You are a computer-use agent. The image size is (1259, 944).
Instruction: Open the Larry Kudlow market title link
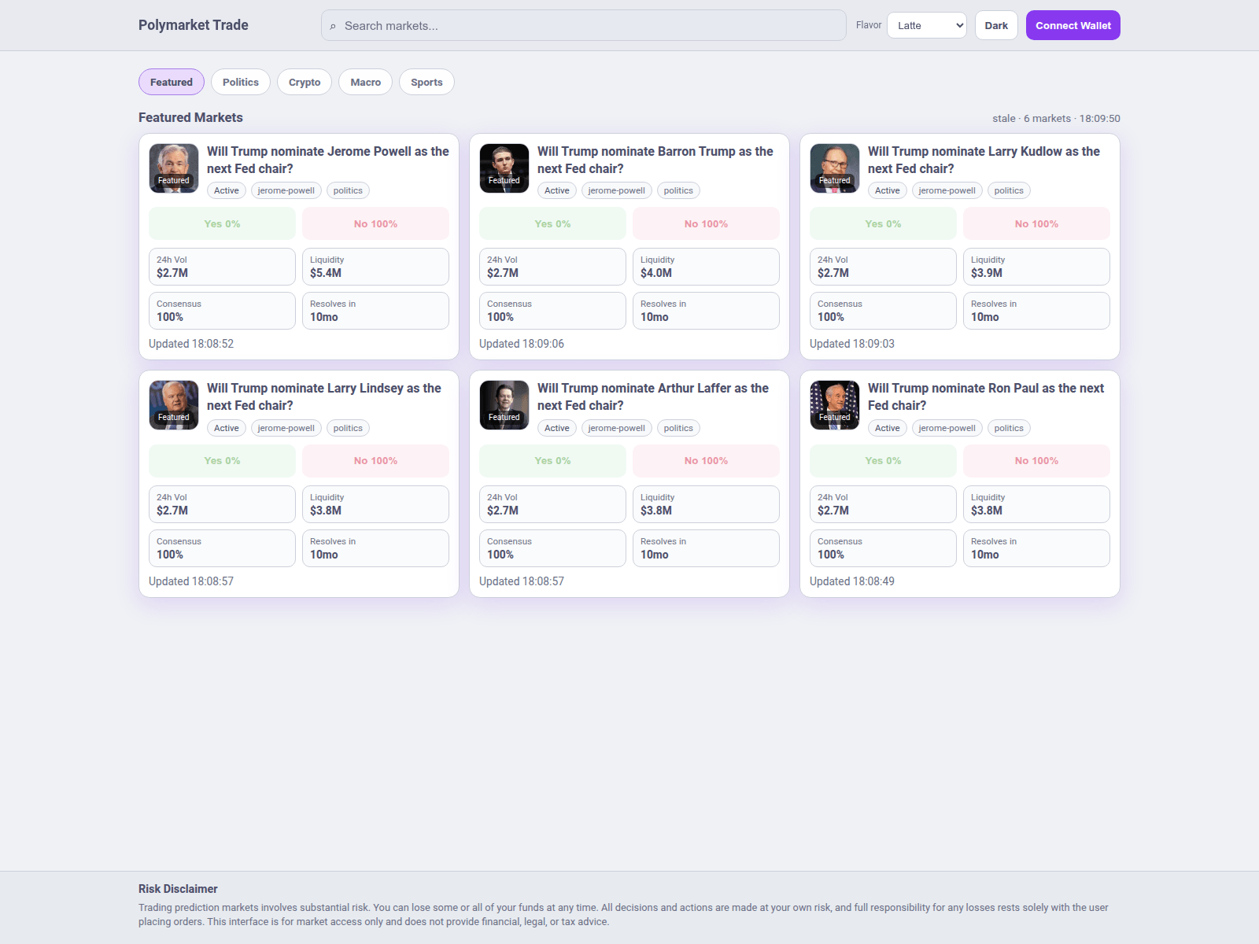pos(984,160)
